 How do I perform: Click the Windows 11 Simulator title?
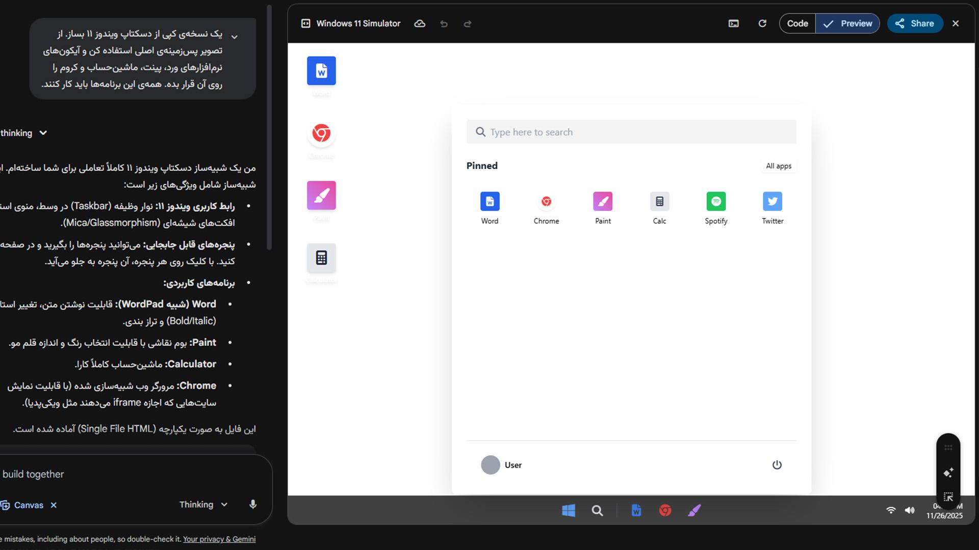point(358,23)
